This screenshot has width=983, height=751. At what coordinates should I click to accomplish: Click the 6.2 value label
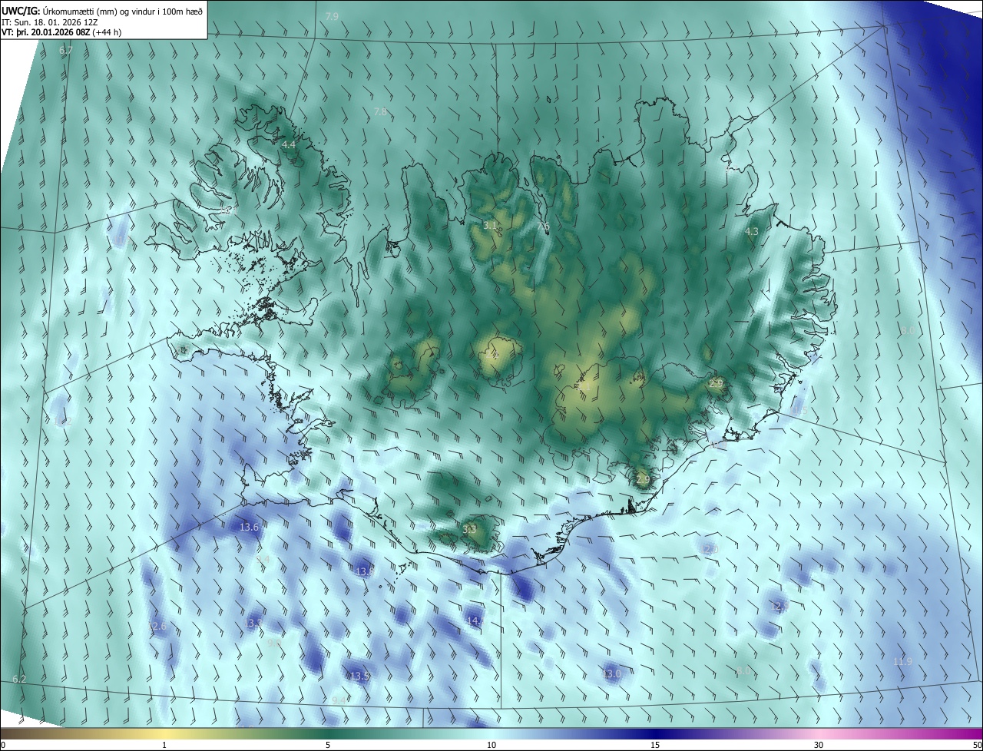pos(19,679)
